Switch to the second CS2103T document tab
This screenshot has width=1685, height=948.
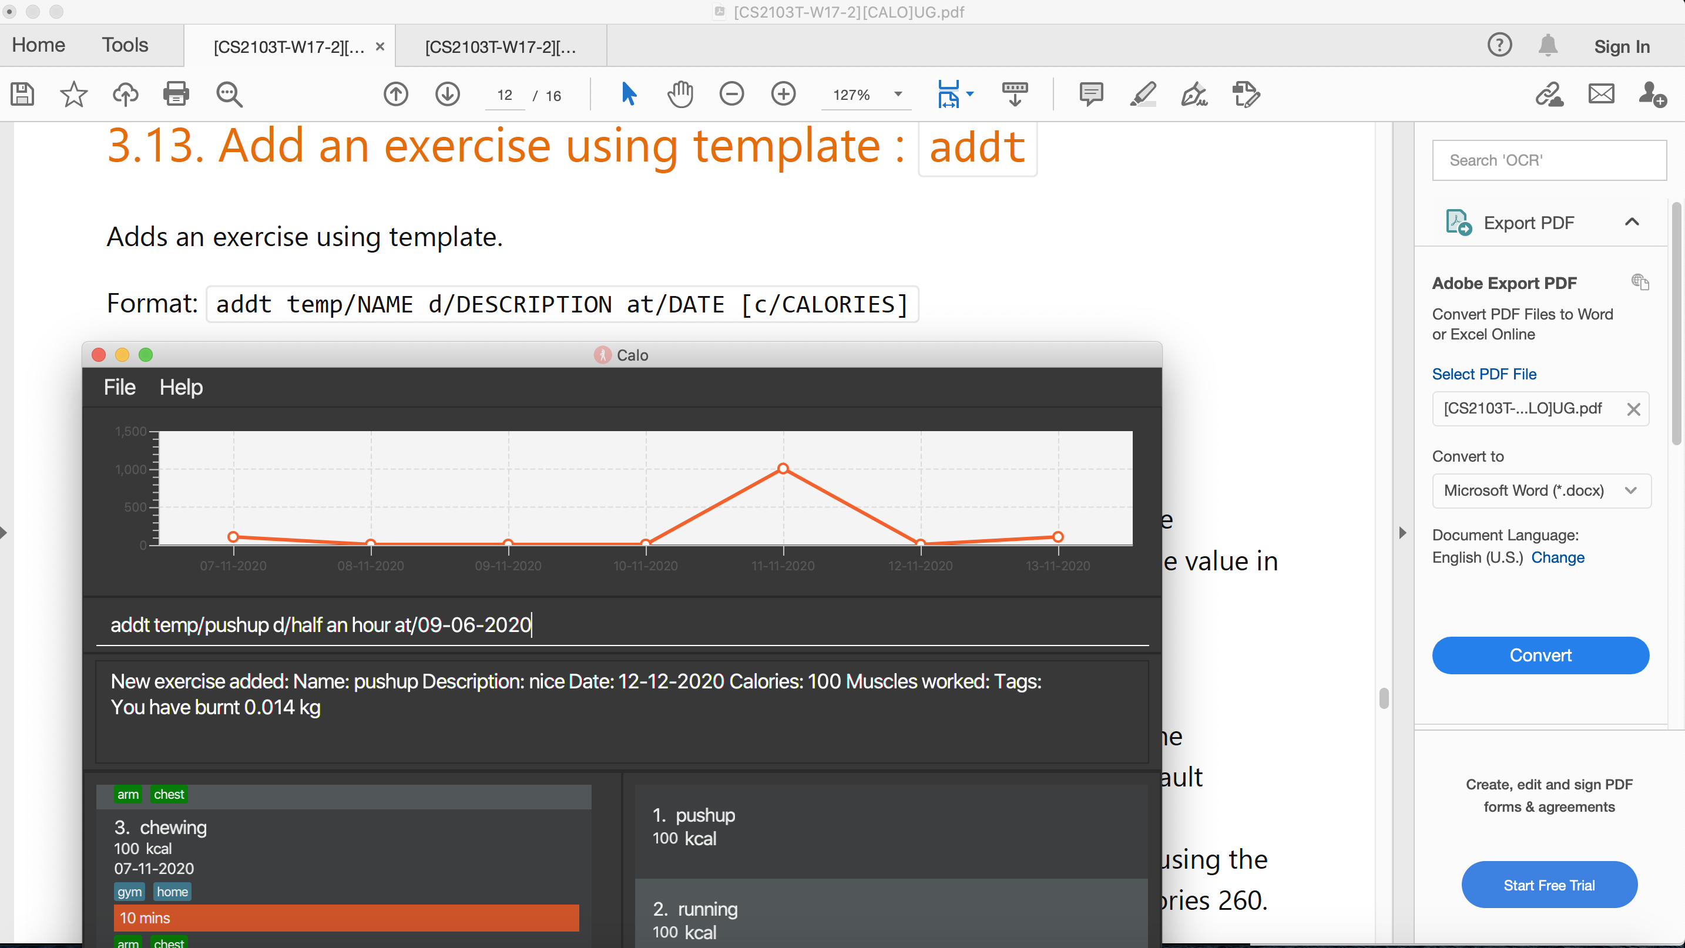[501, 47]
